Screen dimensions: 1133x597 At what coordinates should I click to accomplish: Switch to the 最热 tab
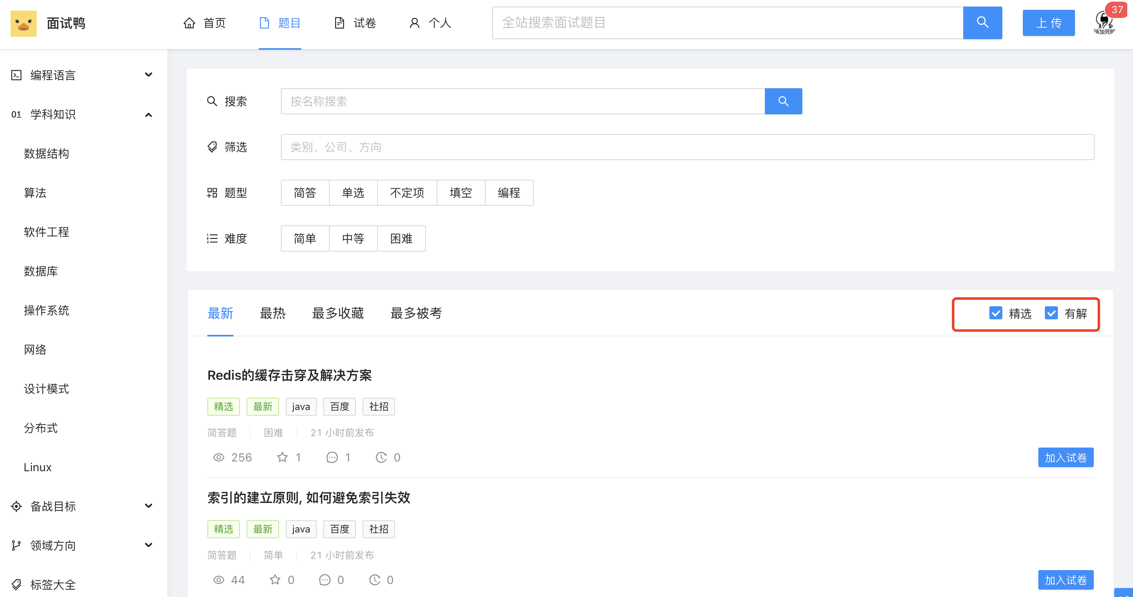pyautogui.click(x=273, y=313)
